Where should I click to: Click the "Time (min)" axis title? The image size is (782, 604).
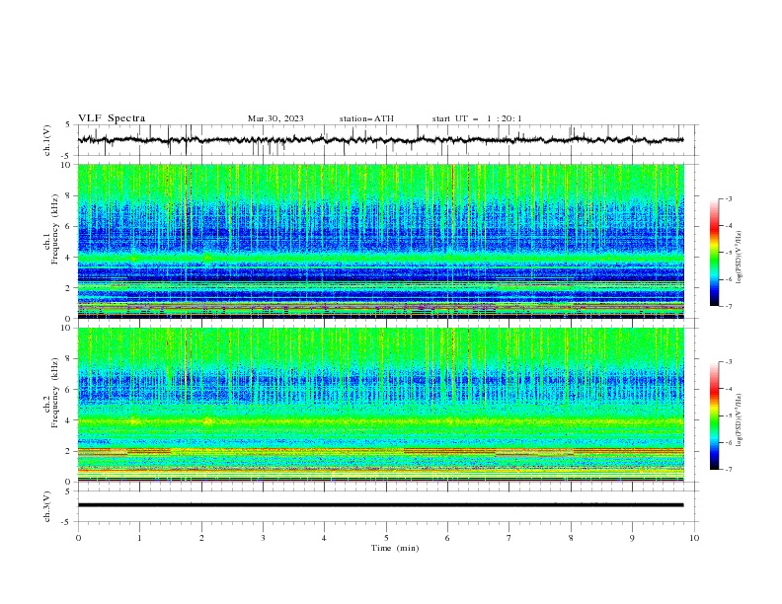395,548
